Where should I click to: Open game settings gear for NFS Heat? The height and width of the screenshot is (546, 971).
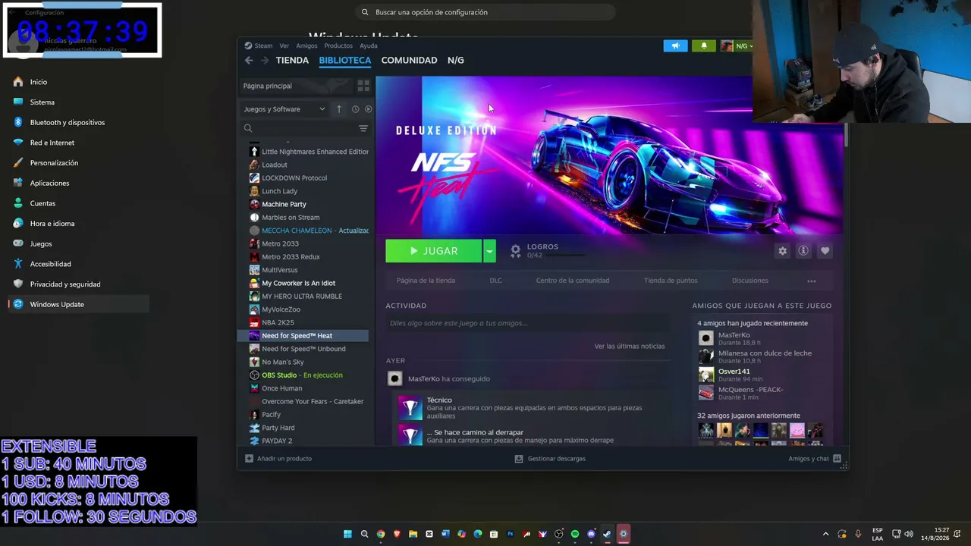click(x=782, y=251)
